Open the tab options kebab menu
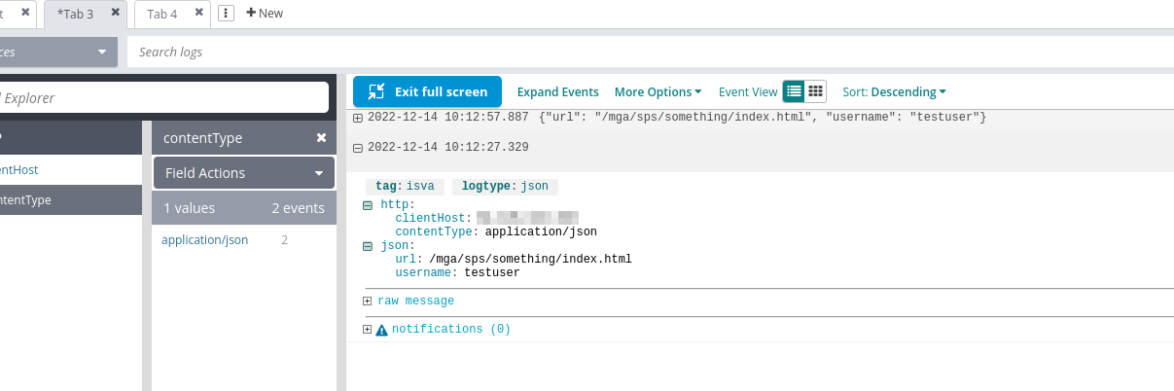 tap(227, 14)
